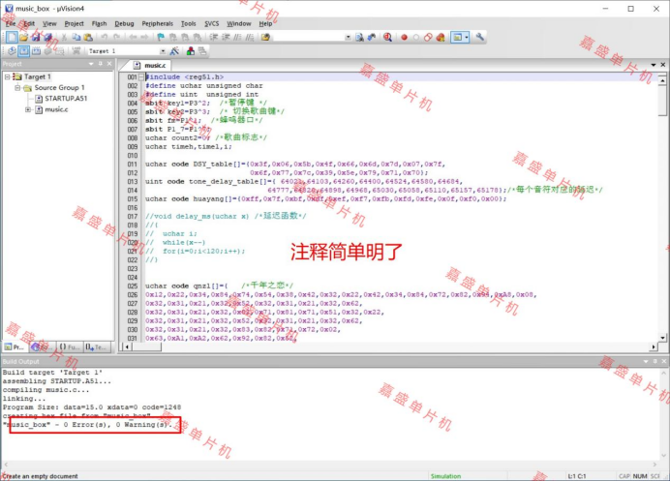Click the Indent selection icon

(x=214, y=38)
